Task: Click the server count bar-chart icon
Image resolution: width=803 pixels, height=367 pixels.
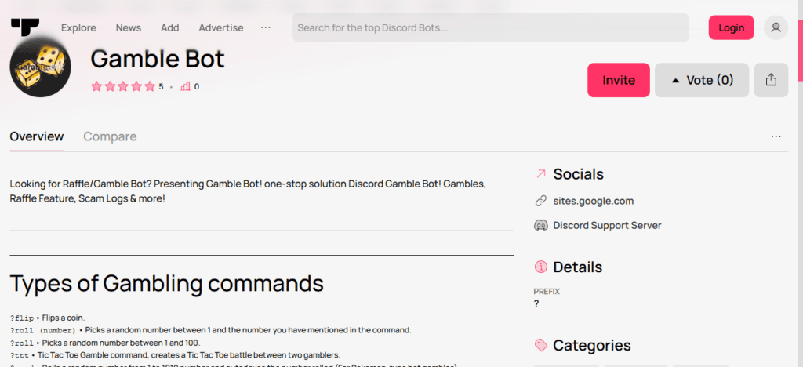Action: 185,86
